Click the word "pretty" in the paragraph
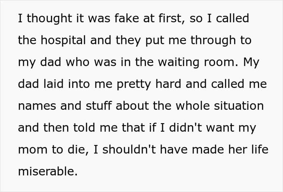The image size is (283, 192). pos(129,84)
